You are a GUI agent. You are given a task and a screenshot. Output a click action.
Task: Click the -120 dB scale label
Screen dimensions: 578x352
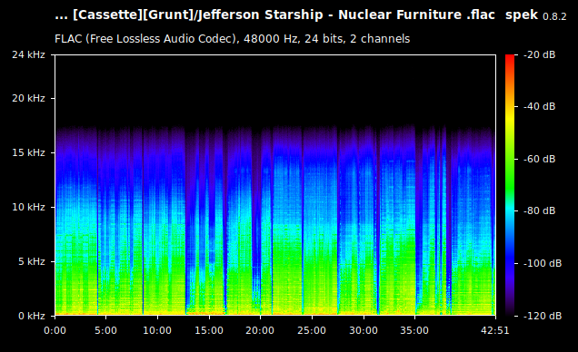click(543, 316)
